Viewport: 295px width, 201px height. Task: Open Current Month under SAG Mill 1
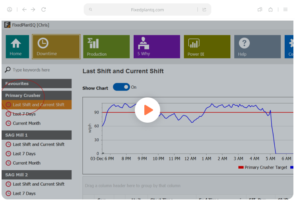click(27, 163)
